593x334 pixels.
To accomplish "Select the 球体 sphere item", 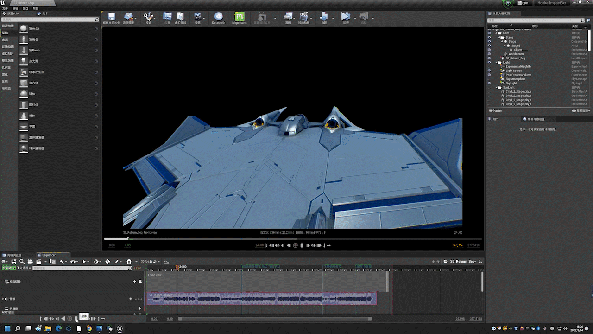I will [59, 94].
